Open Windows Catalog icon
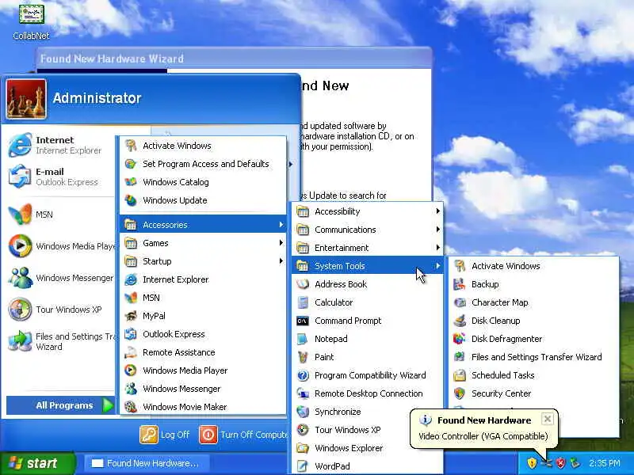634x475 pixels. click(x=131, y=182)
